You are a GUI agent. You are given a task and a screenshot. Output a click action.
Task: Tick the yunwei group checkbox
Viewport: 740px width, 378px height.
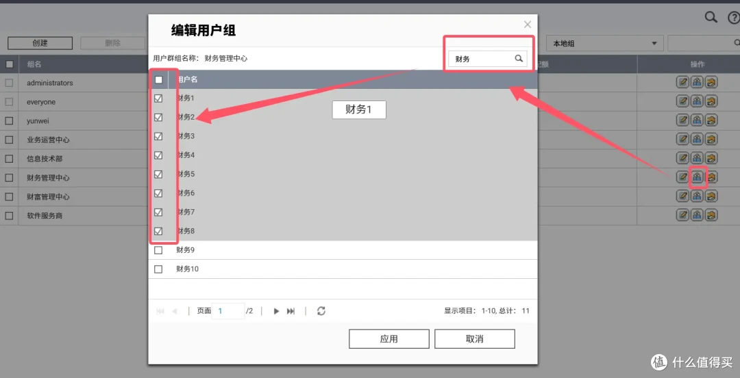(9, 121)
